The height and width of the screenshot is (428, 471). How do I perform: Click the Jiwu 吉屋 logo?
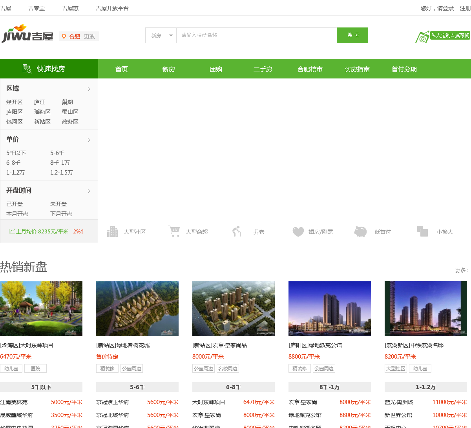coord(27,34)
